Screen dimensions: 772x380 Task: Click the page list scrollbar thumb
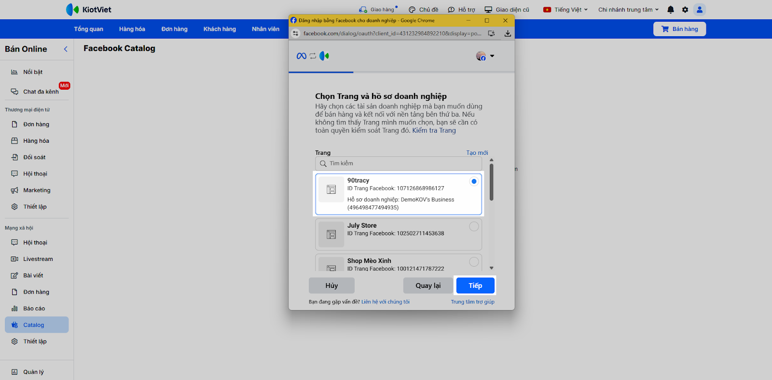(491, 182)
